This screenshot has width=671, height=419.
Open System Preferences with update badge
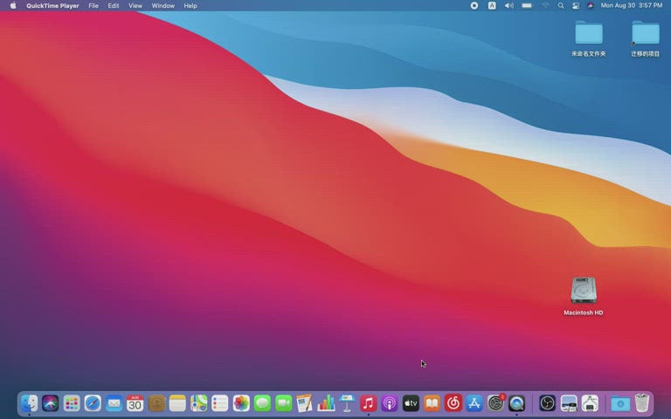point(495,403)
